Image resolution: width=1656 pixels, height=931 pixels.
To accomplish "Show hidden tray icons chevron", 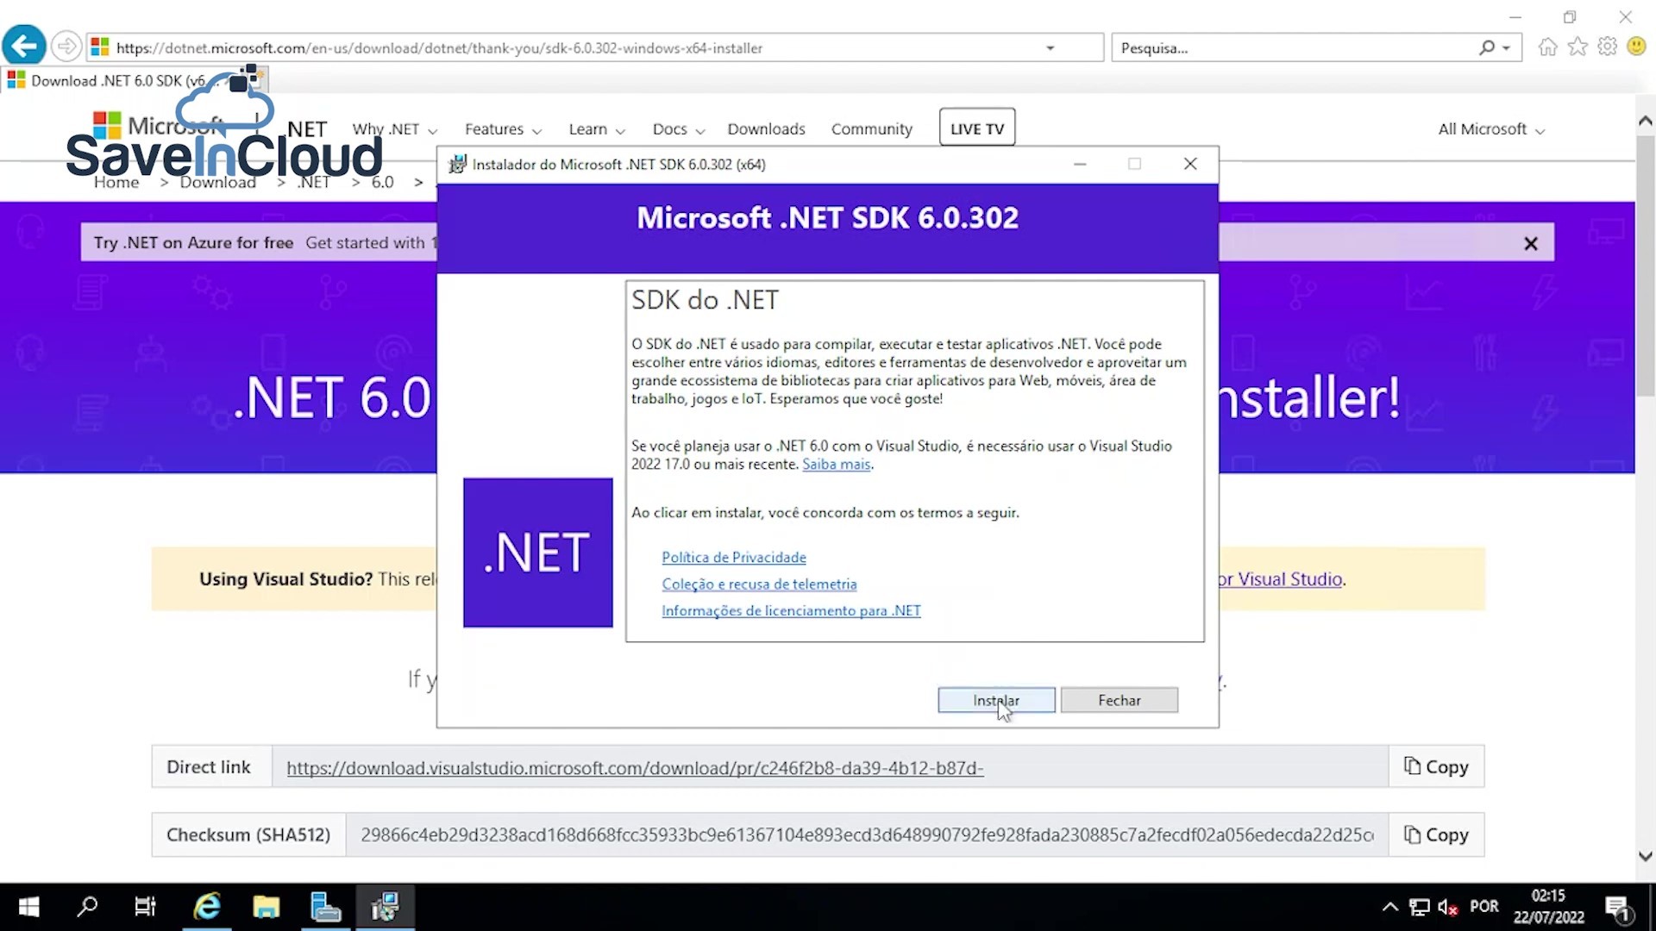I will (x=1389, y=907).
